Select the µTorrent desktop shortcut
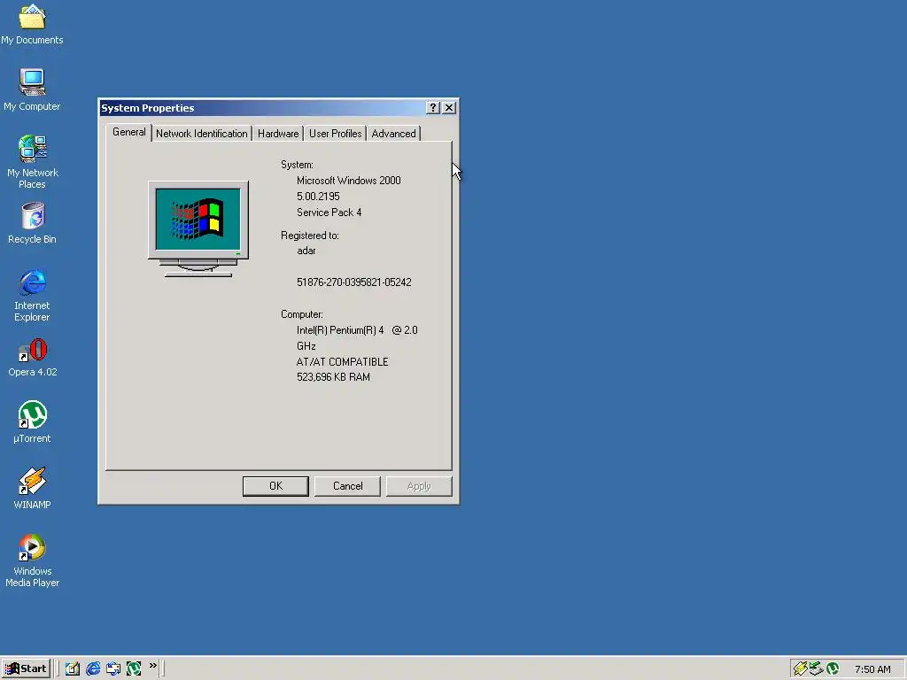Viewport: 907px width, 680px height. (x=32, y=422)
